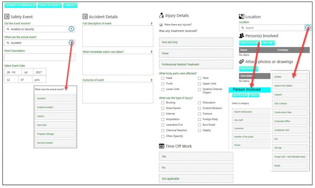
Task: Click the plus icon beside Aviation or Security
Action: click(x=71, y=29)
